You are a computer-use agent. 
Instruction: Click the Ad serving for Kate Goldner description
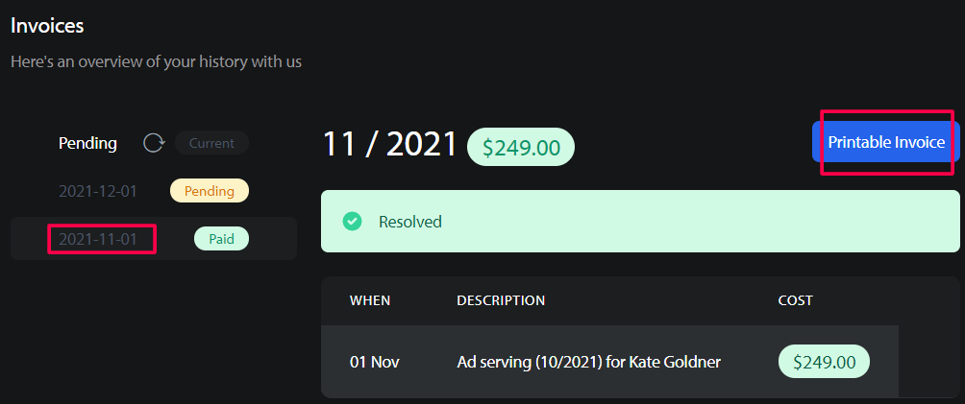[589, 362]
